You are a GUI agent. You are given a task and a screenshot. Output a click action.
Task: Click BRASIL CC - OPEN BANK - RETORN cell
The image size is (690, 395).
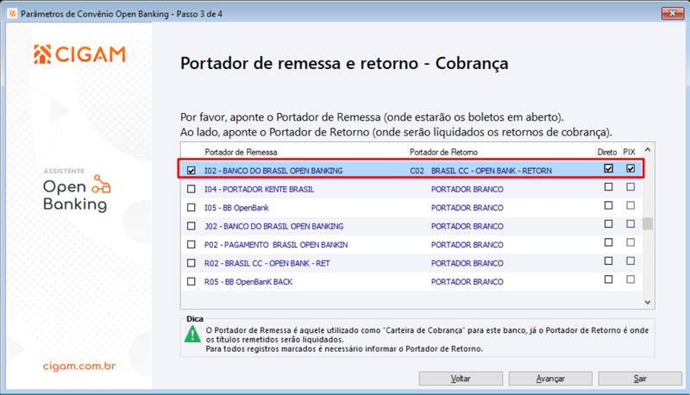coord(491,171)
